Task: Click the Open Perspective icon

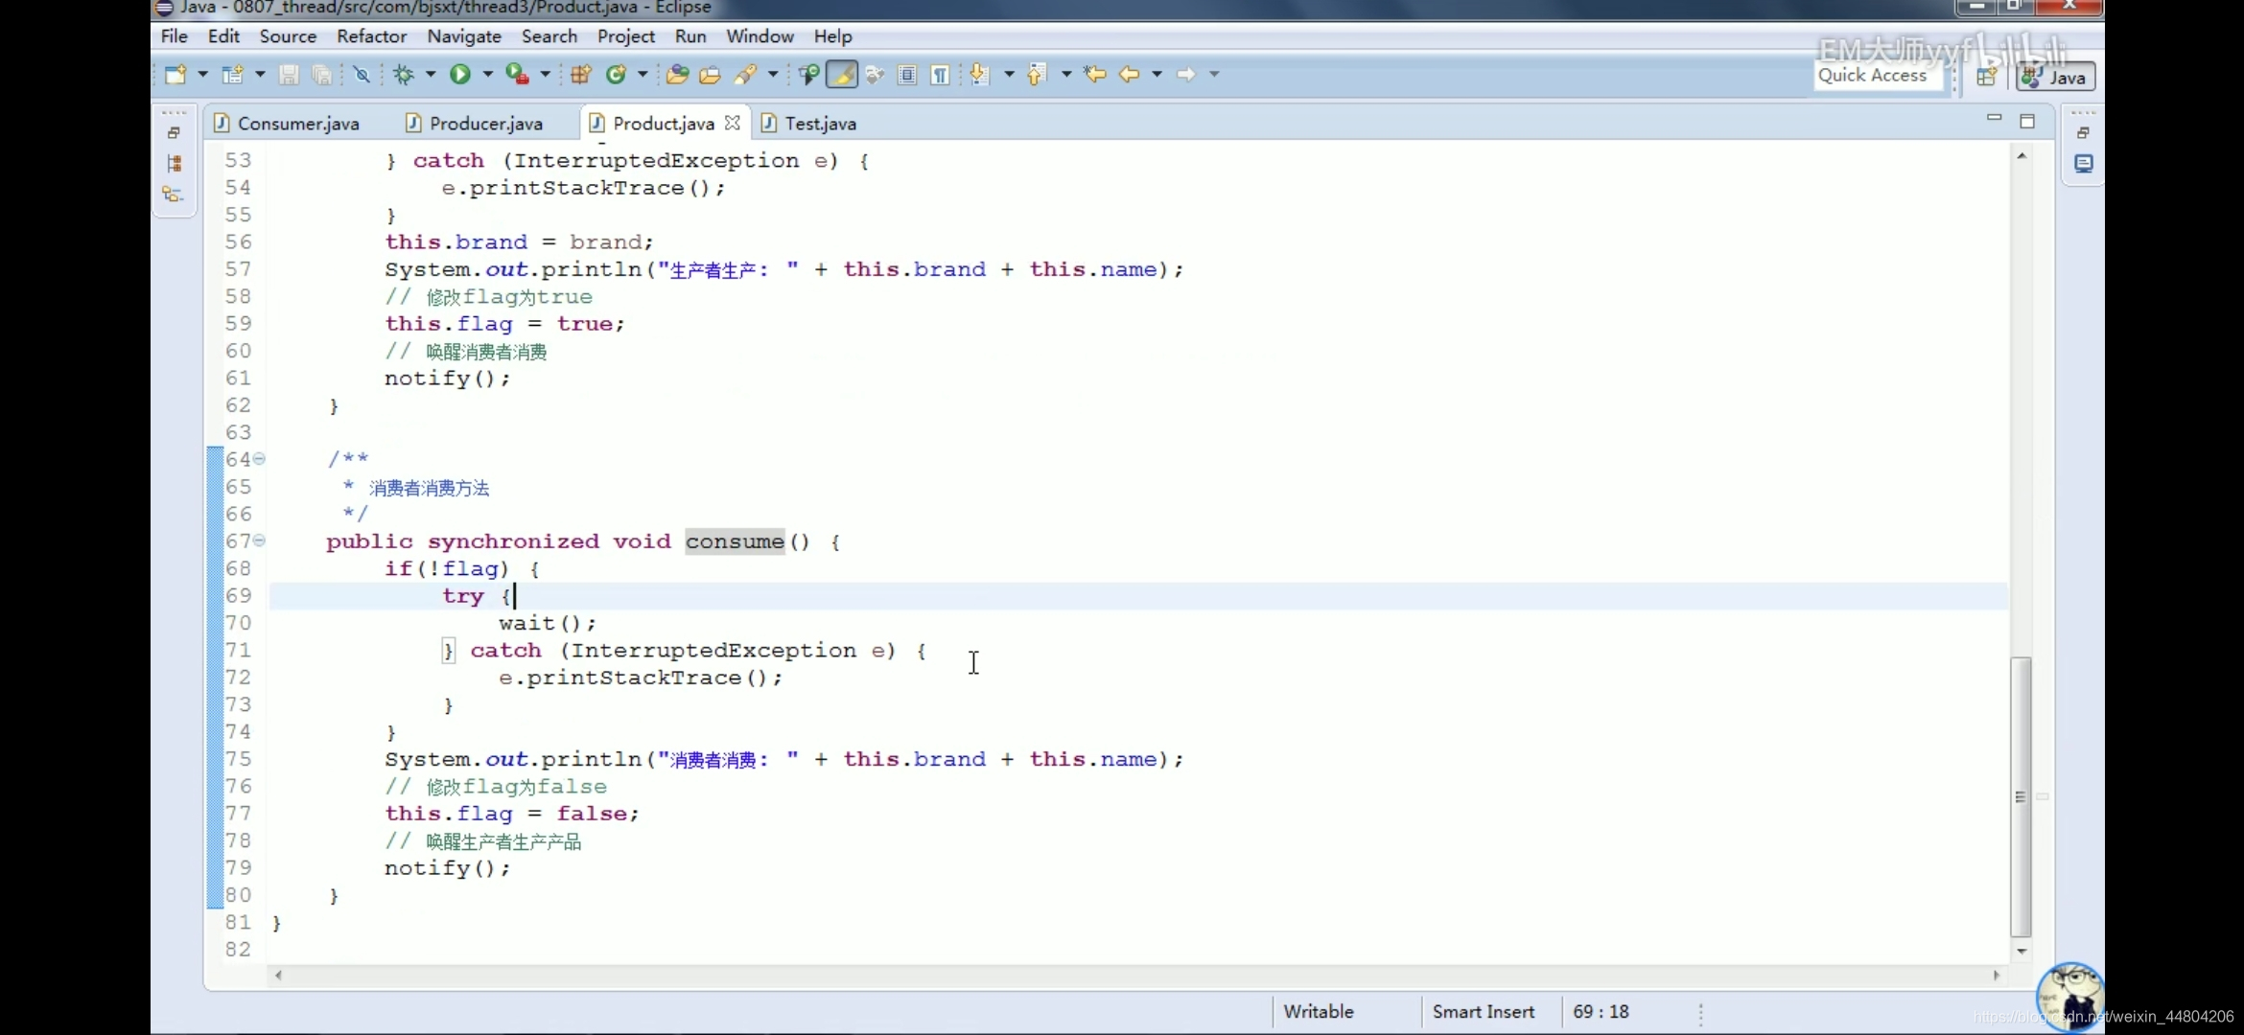Action: (1987, 77)
